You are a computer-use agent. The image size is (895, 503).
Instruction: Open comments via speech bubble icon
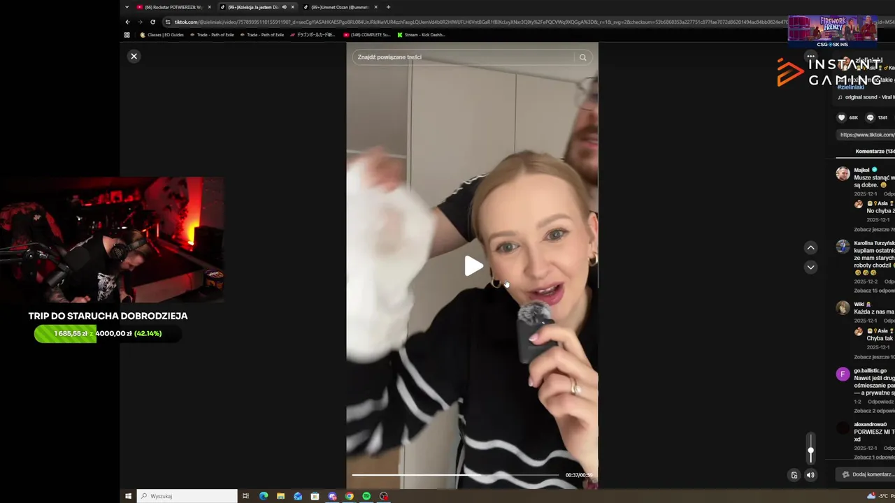coord(870,117)
